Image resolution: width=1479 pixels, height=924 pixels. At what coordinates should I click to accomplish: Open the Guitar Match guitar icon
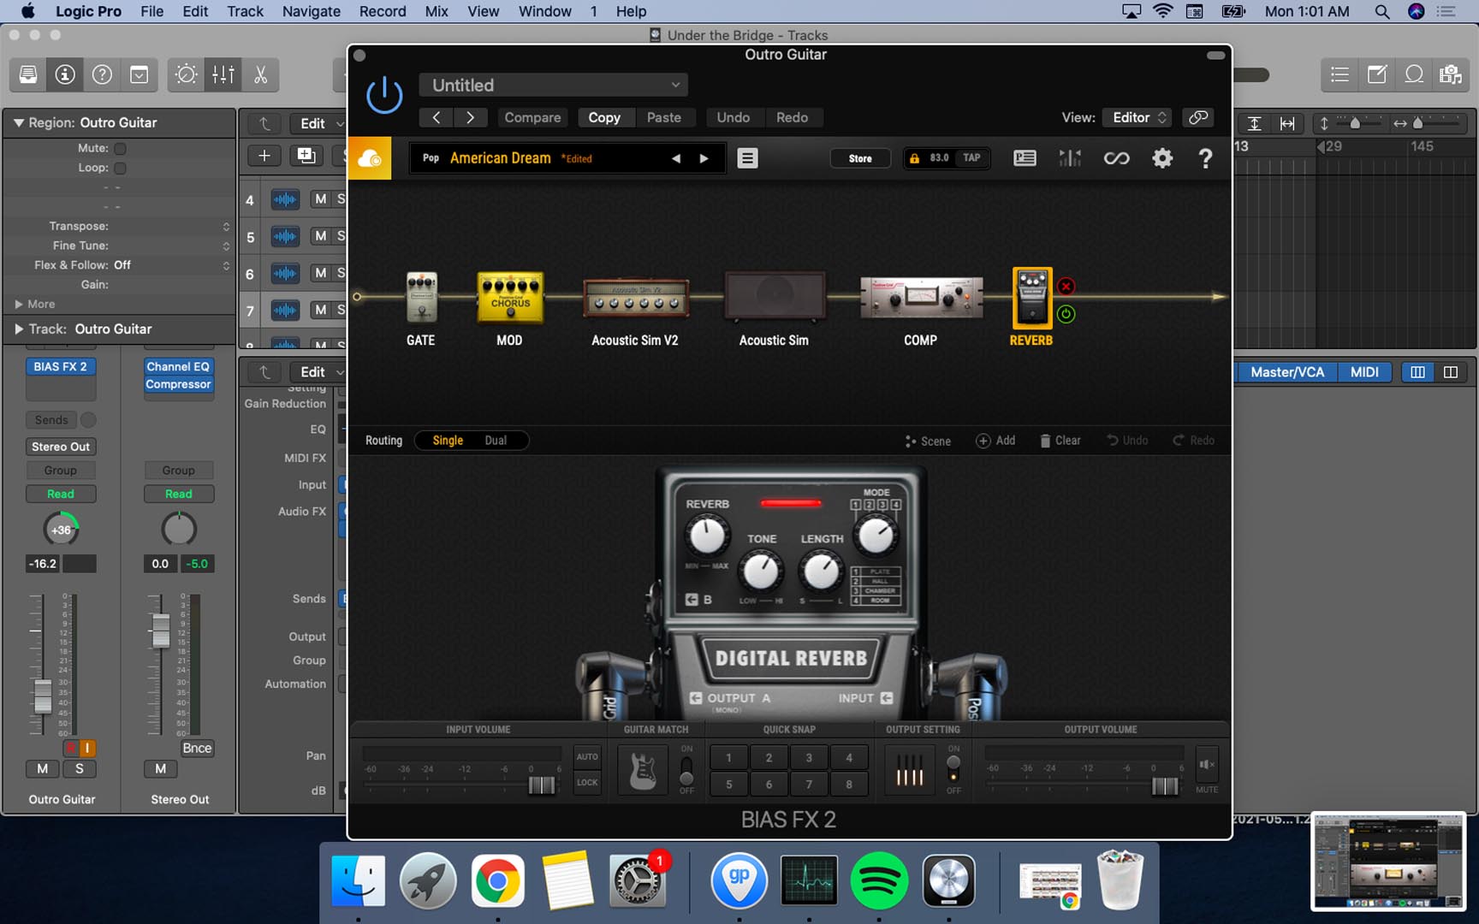point(643,770)
